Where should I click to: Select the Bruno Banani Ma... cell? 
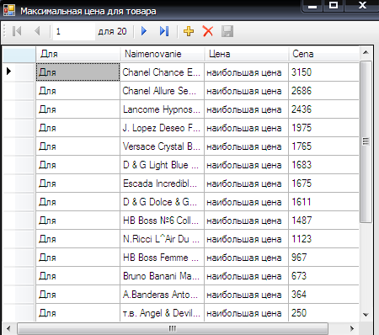[x=162, y=276]
